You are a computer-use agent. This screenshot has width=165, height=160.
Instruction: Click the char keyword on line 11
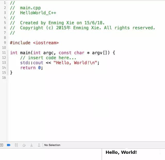point(79,53)
